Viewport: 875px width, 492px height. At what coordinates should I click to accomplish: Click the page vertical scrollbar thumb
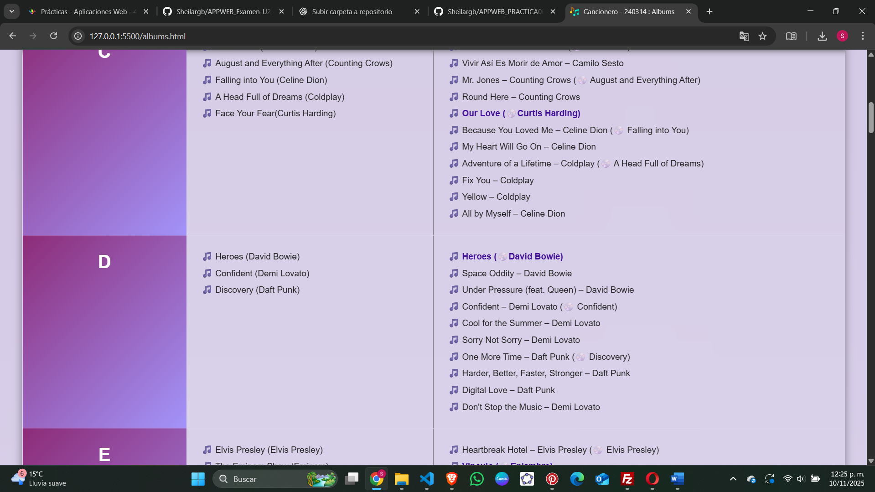pos(870,117)
